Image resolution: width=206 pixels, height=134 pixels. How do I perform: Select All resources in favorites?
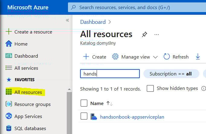(28, 92)
